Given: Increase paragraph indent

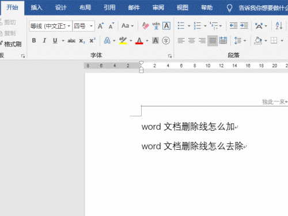Looking at the screenshot, I should 244,26.
